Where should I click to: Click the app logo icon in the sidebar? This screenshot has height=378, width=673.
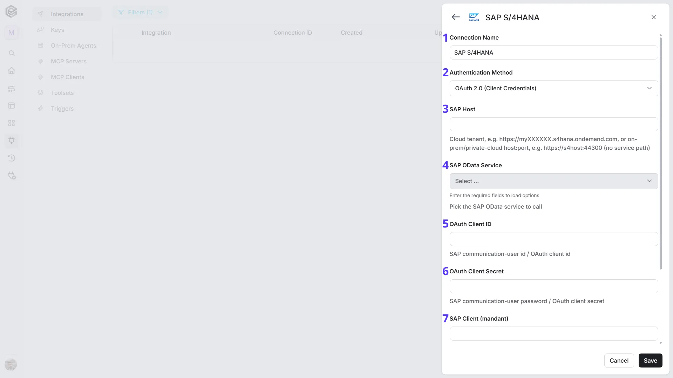click(11, 12)
